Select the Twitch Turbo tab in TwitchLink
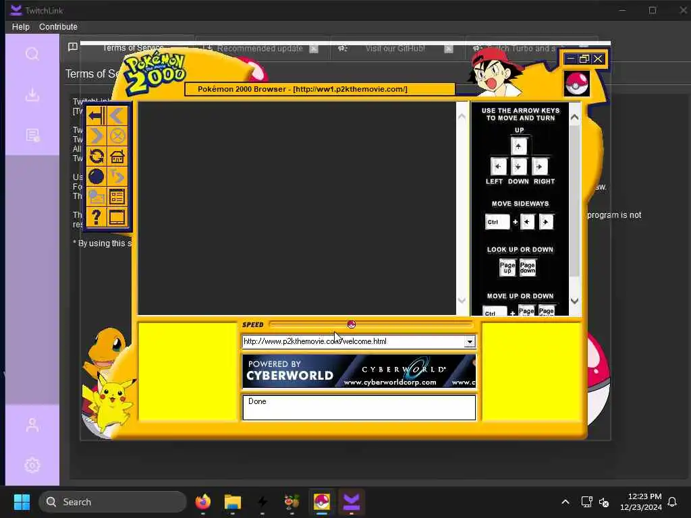This screenshot has height=518, width=691. click(x=520, y=49)
